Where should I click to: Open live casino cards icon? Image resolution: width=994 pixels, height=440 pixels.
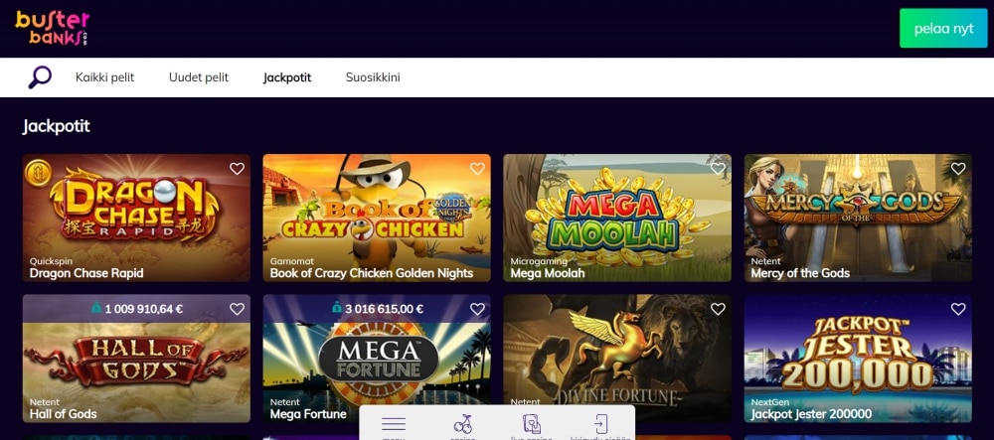pyautogui.click(x=531, y=424)
